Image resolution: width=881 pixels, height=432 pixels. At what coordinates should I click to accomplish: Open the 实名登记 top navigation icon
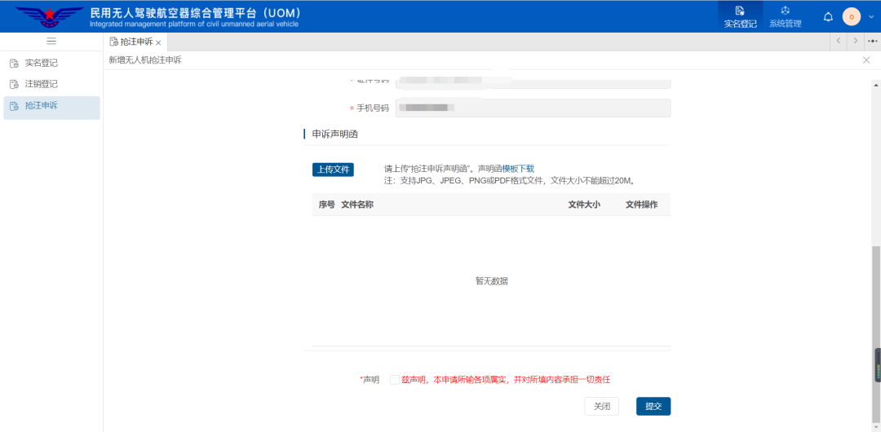740,16
